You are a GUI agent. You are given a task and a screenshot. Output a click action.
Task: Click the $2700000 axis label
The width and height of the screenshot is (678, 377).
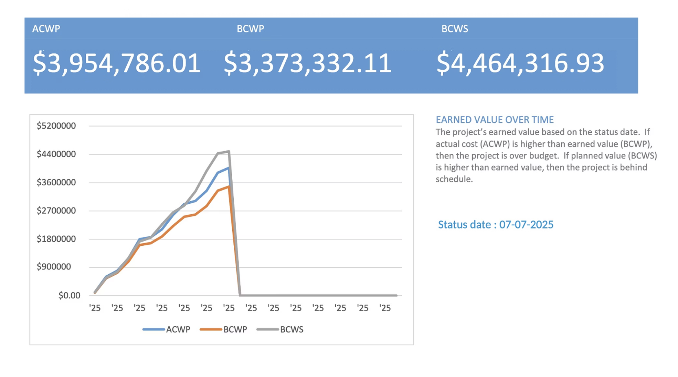(x=56, y=211)
